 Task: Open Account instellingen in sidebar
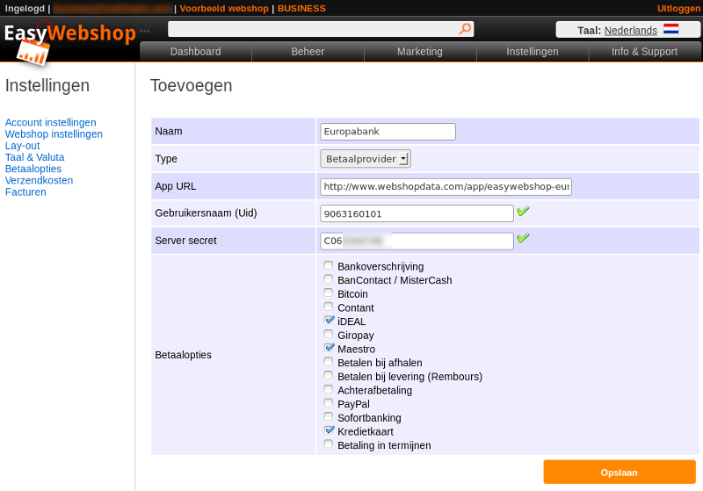tap(50, 122)
